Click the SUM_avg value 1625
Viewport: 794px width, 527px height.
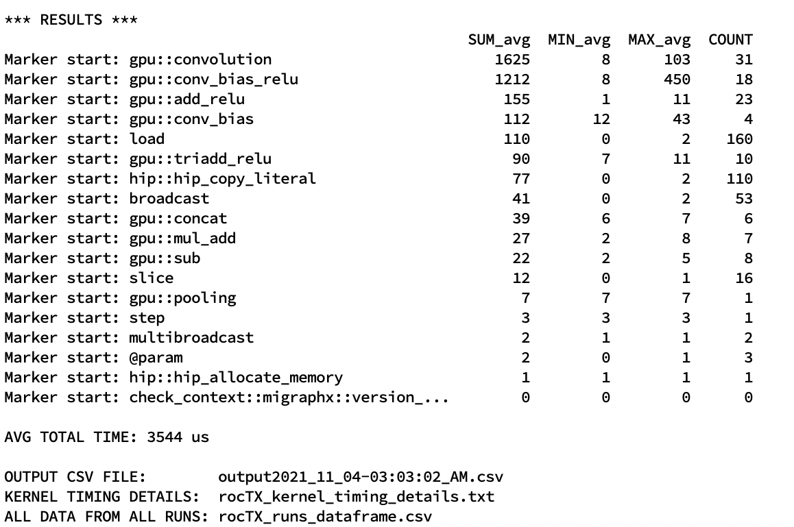[x=512, y=60]
